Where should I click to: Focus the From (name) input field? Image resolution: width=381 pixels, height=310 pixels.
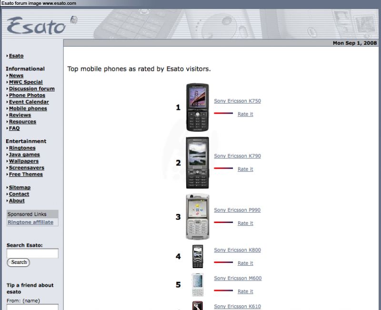(32, 307)
